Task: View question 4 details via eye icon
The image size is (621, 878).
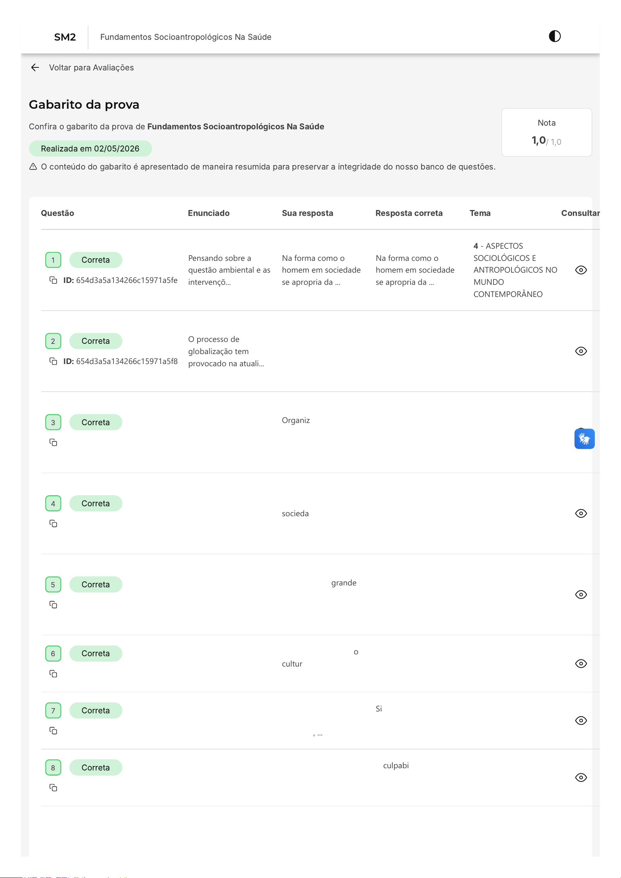Action: tap(581, 513)
